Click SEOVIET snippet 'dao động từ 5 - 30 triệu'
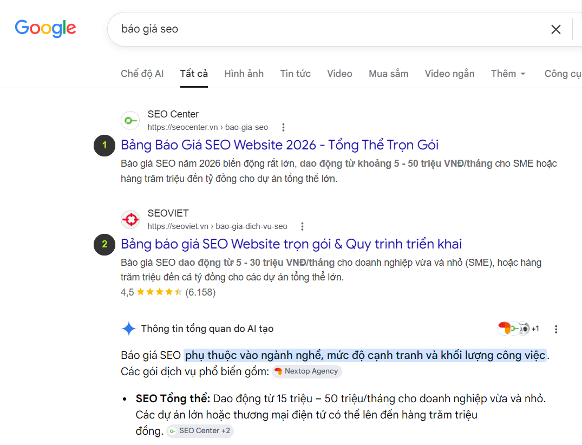Viewport: 582px width, 445px height. point(257,263)
